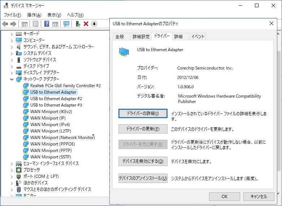This screenshot has height=206, width=282.
Task: Switch to the 詳細設定 tab
Action: (141, 37)
